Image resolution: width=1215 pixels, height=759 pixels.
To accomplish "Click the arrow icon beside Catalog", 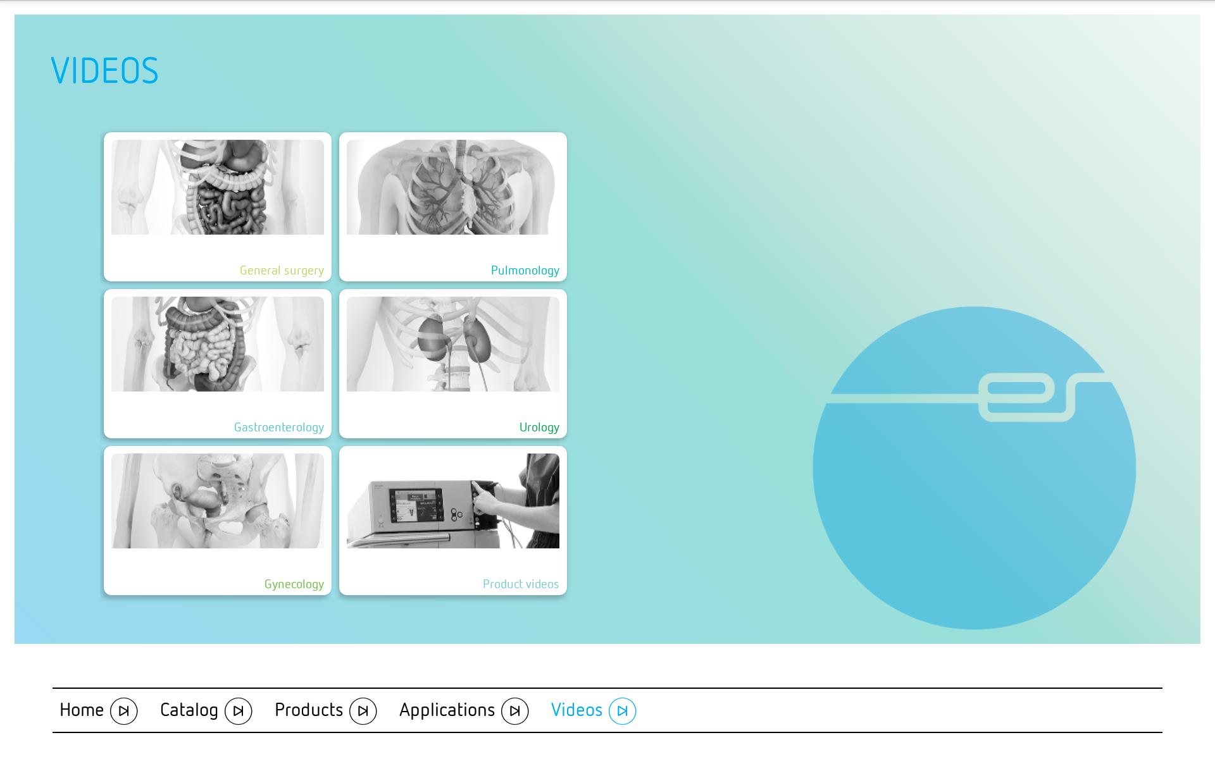I will point(238,711).
